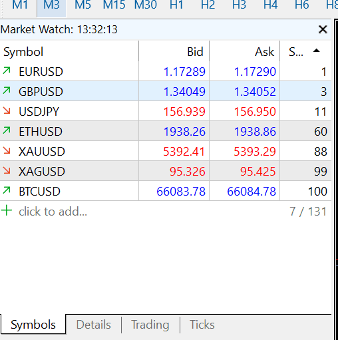Click the green plus add-symbol icon

[x=7, y=210]
